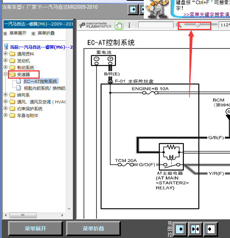Click the 菜单展开 list icon at top
230x238 pixels.
5,33
